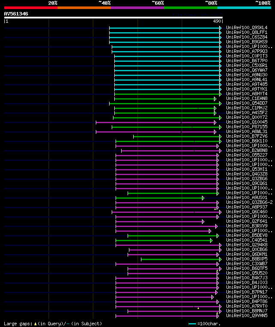Image resolution: width=275 pixels, height=327 pixels.
Task: Select the UniRef100_Q0CBG6 label
Action: (247, 249)
